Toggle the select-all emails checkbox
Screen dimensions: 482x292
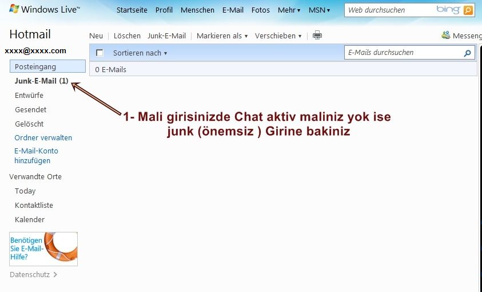(x=99, y=53)
